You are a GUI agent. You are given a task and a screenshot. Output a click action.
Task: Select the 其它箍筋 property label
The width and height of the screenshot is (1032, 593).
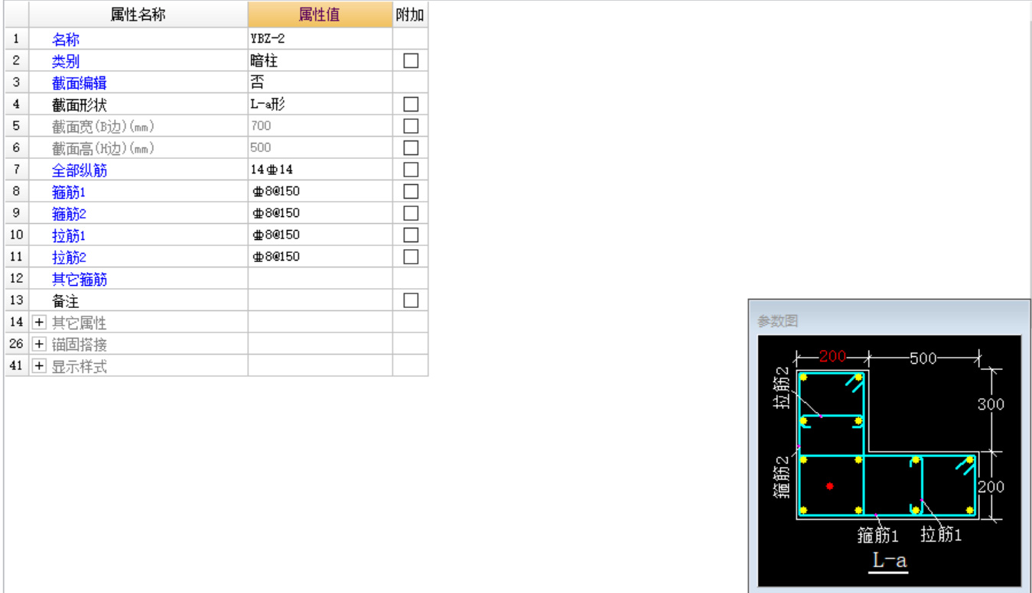80,279
